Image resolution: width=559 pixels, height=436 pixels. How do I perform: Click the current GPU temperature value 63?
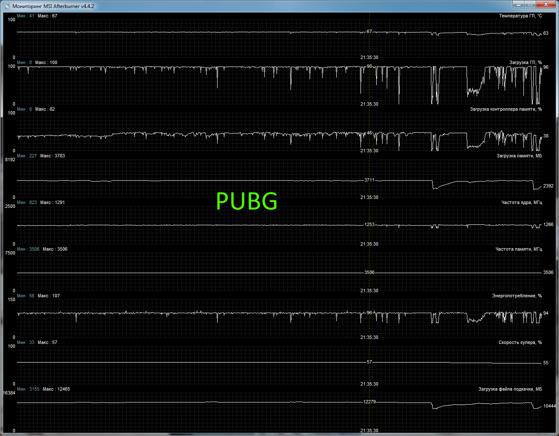546,33
